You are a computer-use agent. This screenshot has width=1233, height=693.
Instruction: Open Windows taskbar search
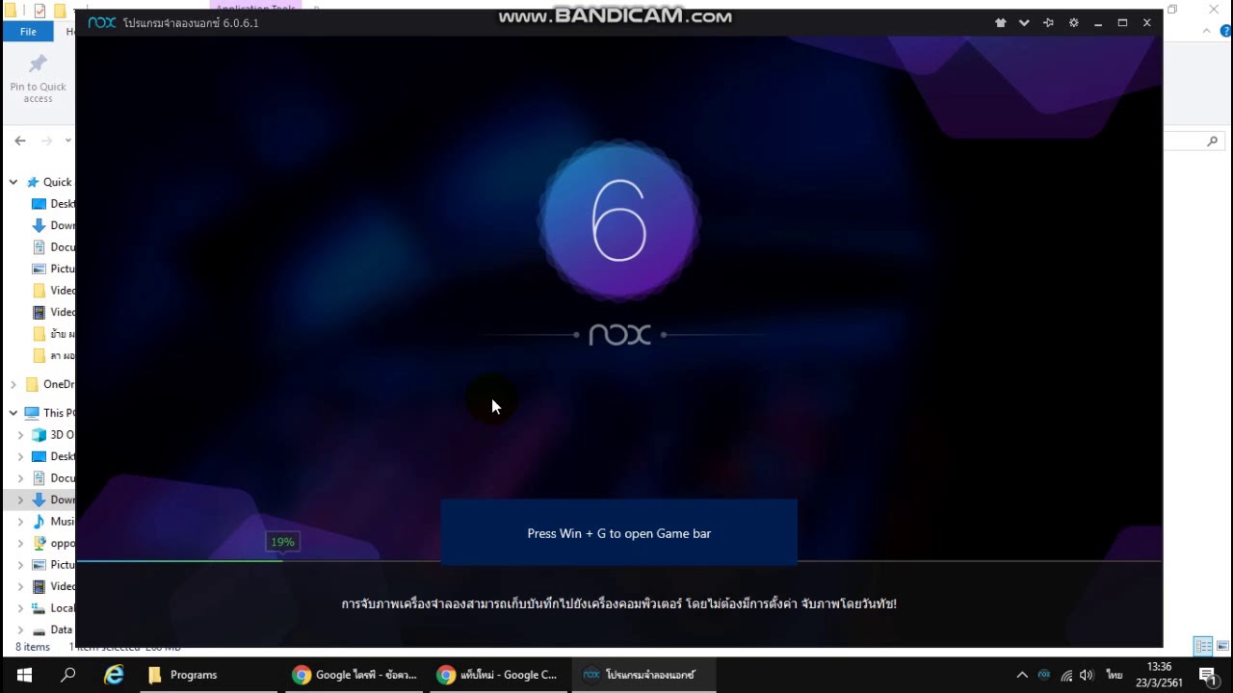tap(68, 675)
